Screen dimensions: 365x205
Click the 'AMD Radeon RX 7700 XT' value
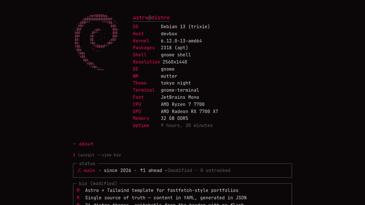coord(190,112)
